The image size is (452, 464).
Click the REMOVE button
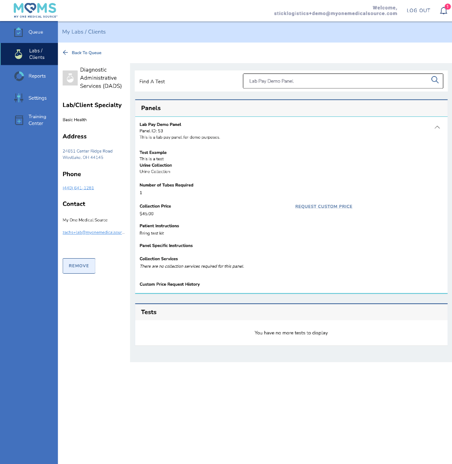(79, 266)
